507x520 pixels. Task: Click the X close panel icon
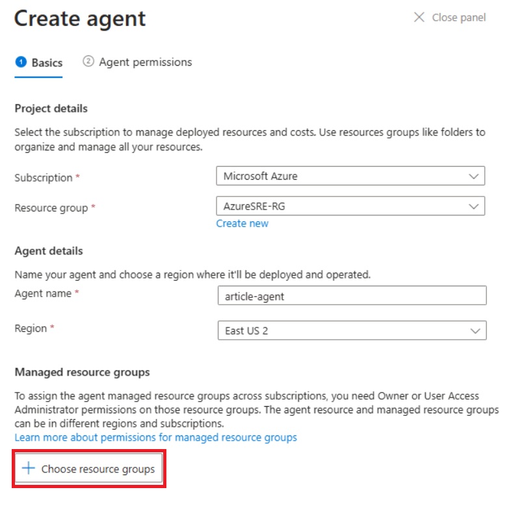click(419, 18)
